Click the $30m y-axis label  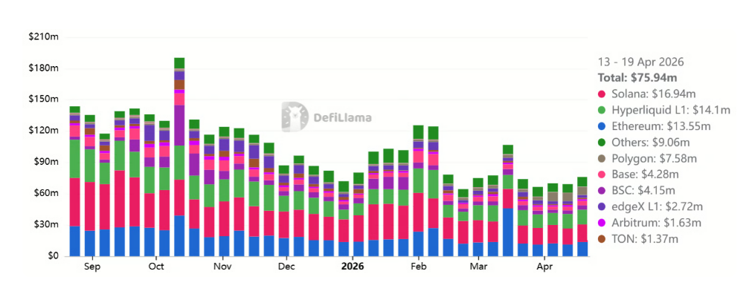point(46,224)
